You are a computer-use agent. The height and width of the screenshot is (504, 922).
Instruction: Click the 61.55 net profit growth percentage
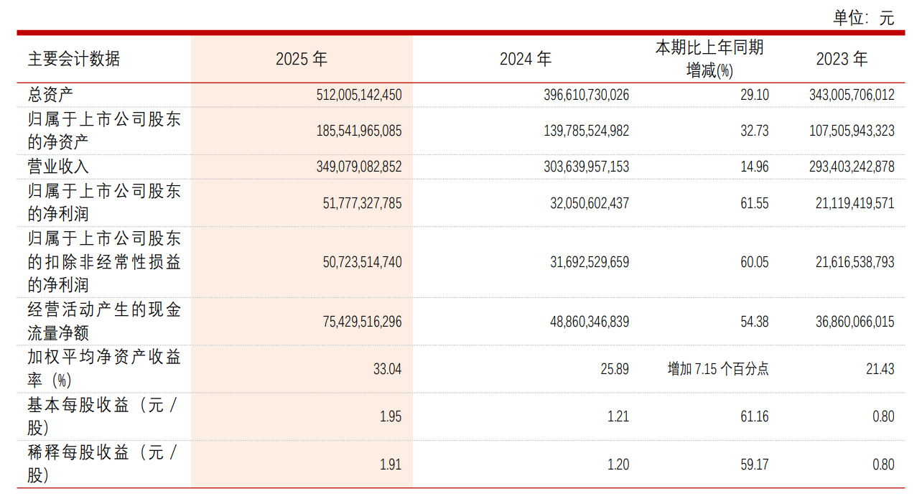pyautogui.click(x=754, y=203)
